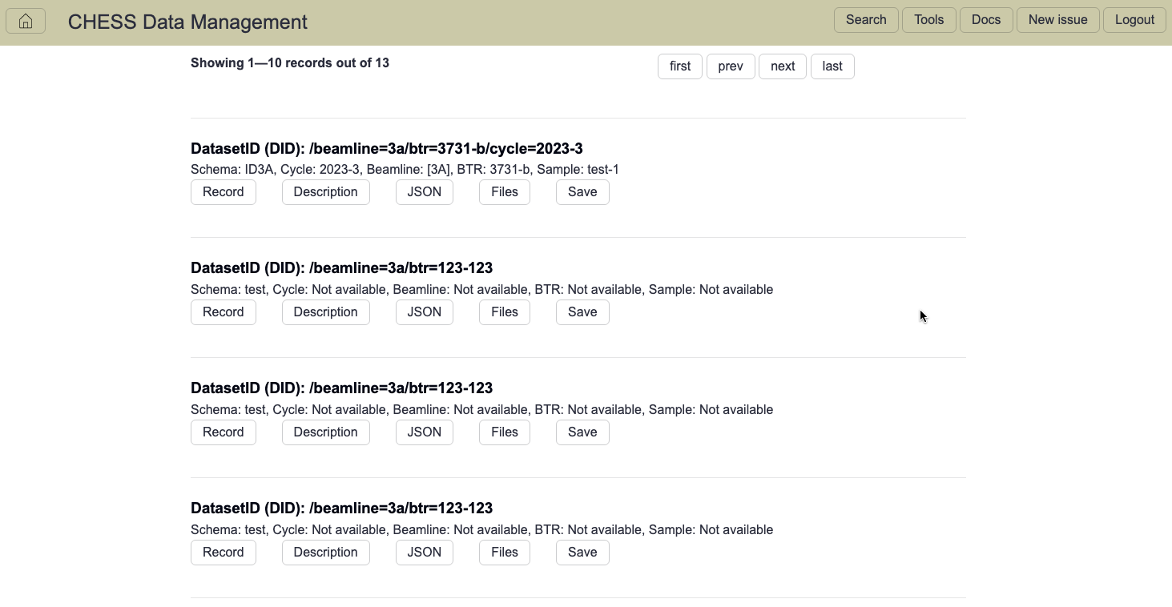
Task: Open the Tools menu
Action: [x=929, y=20]
